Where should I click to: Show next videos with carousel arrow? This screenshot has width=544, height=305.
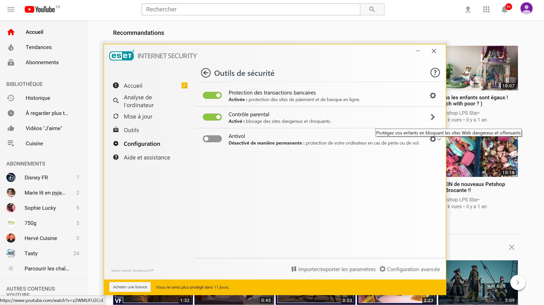click(518, 283)
